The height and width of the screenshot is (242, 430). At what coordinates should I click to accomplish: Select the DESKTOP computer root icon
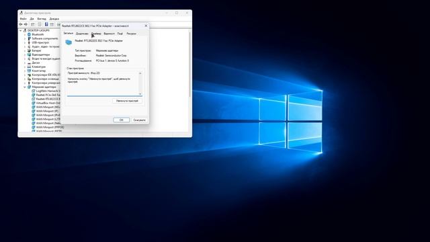[x=25, y=30]
